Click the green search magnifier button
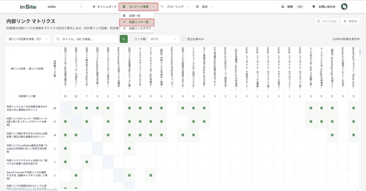The height and width of the screenshot is (191, 366). click(124, 39)
